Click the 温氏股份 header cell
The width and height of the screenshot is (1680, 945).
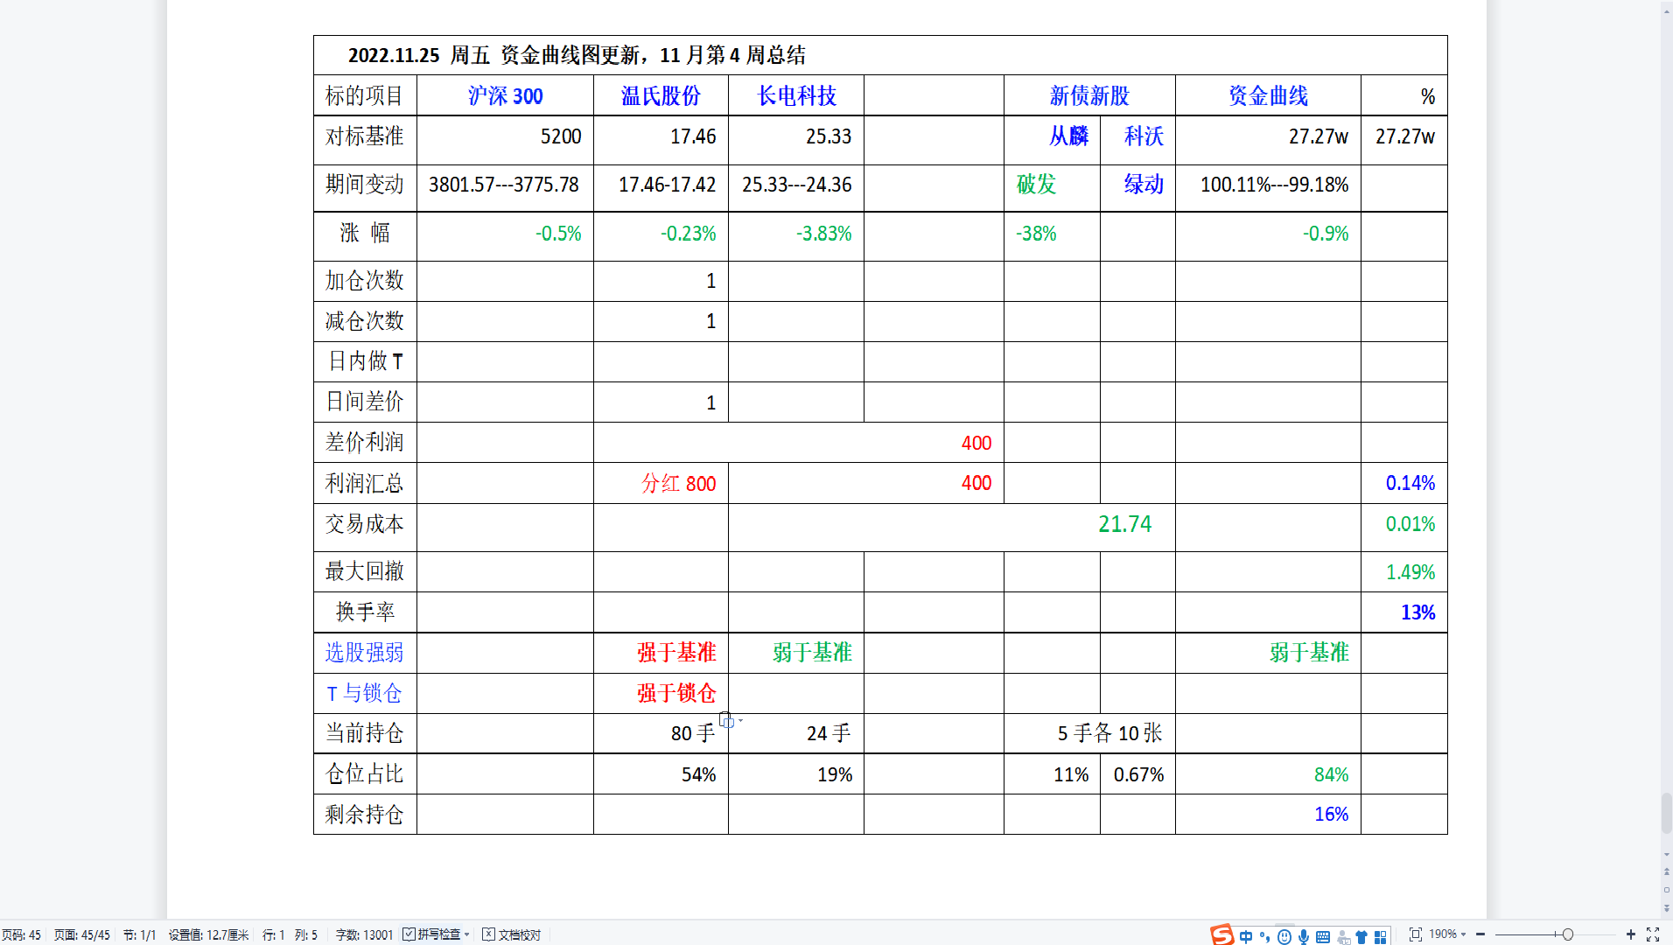coord(661,95)
